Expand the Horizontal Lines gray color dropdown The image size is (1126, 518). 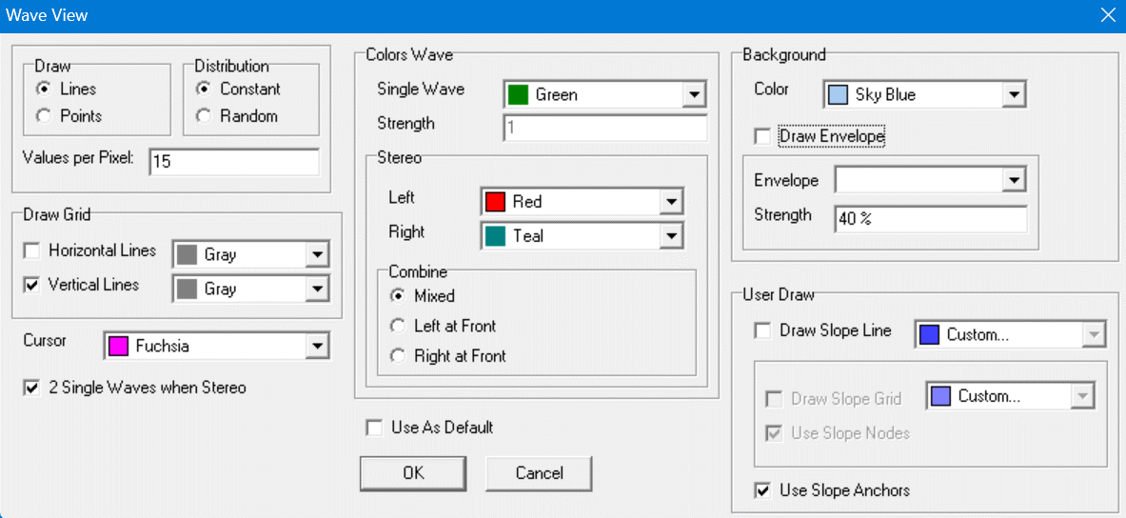[x=317, y=255]
